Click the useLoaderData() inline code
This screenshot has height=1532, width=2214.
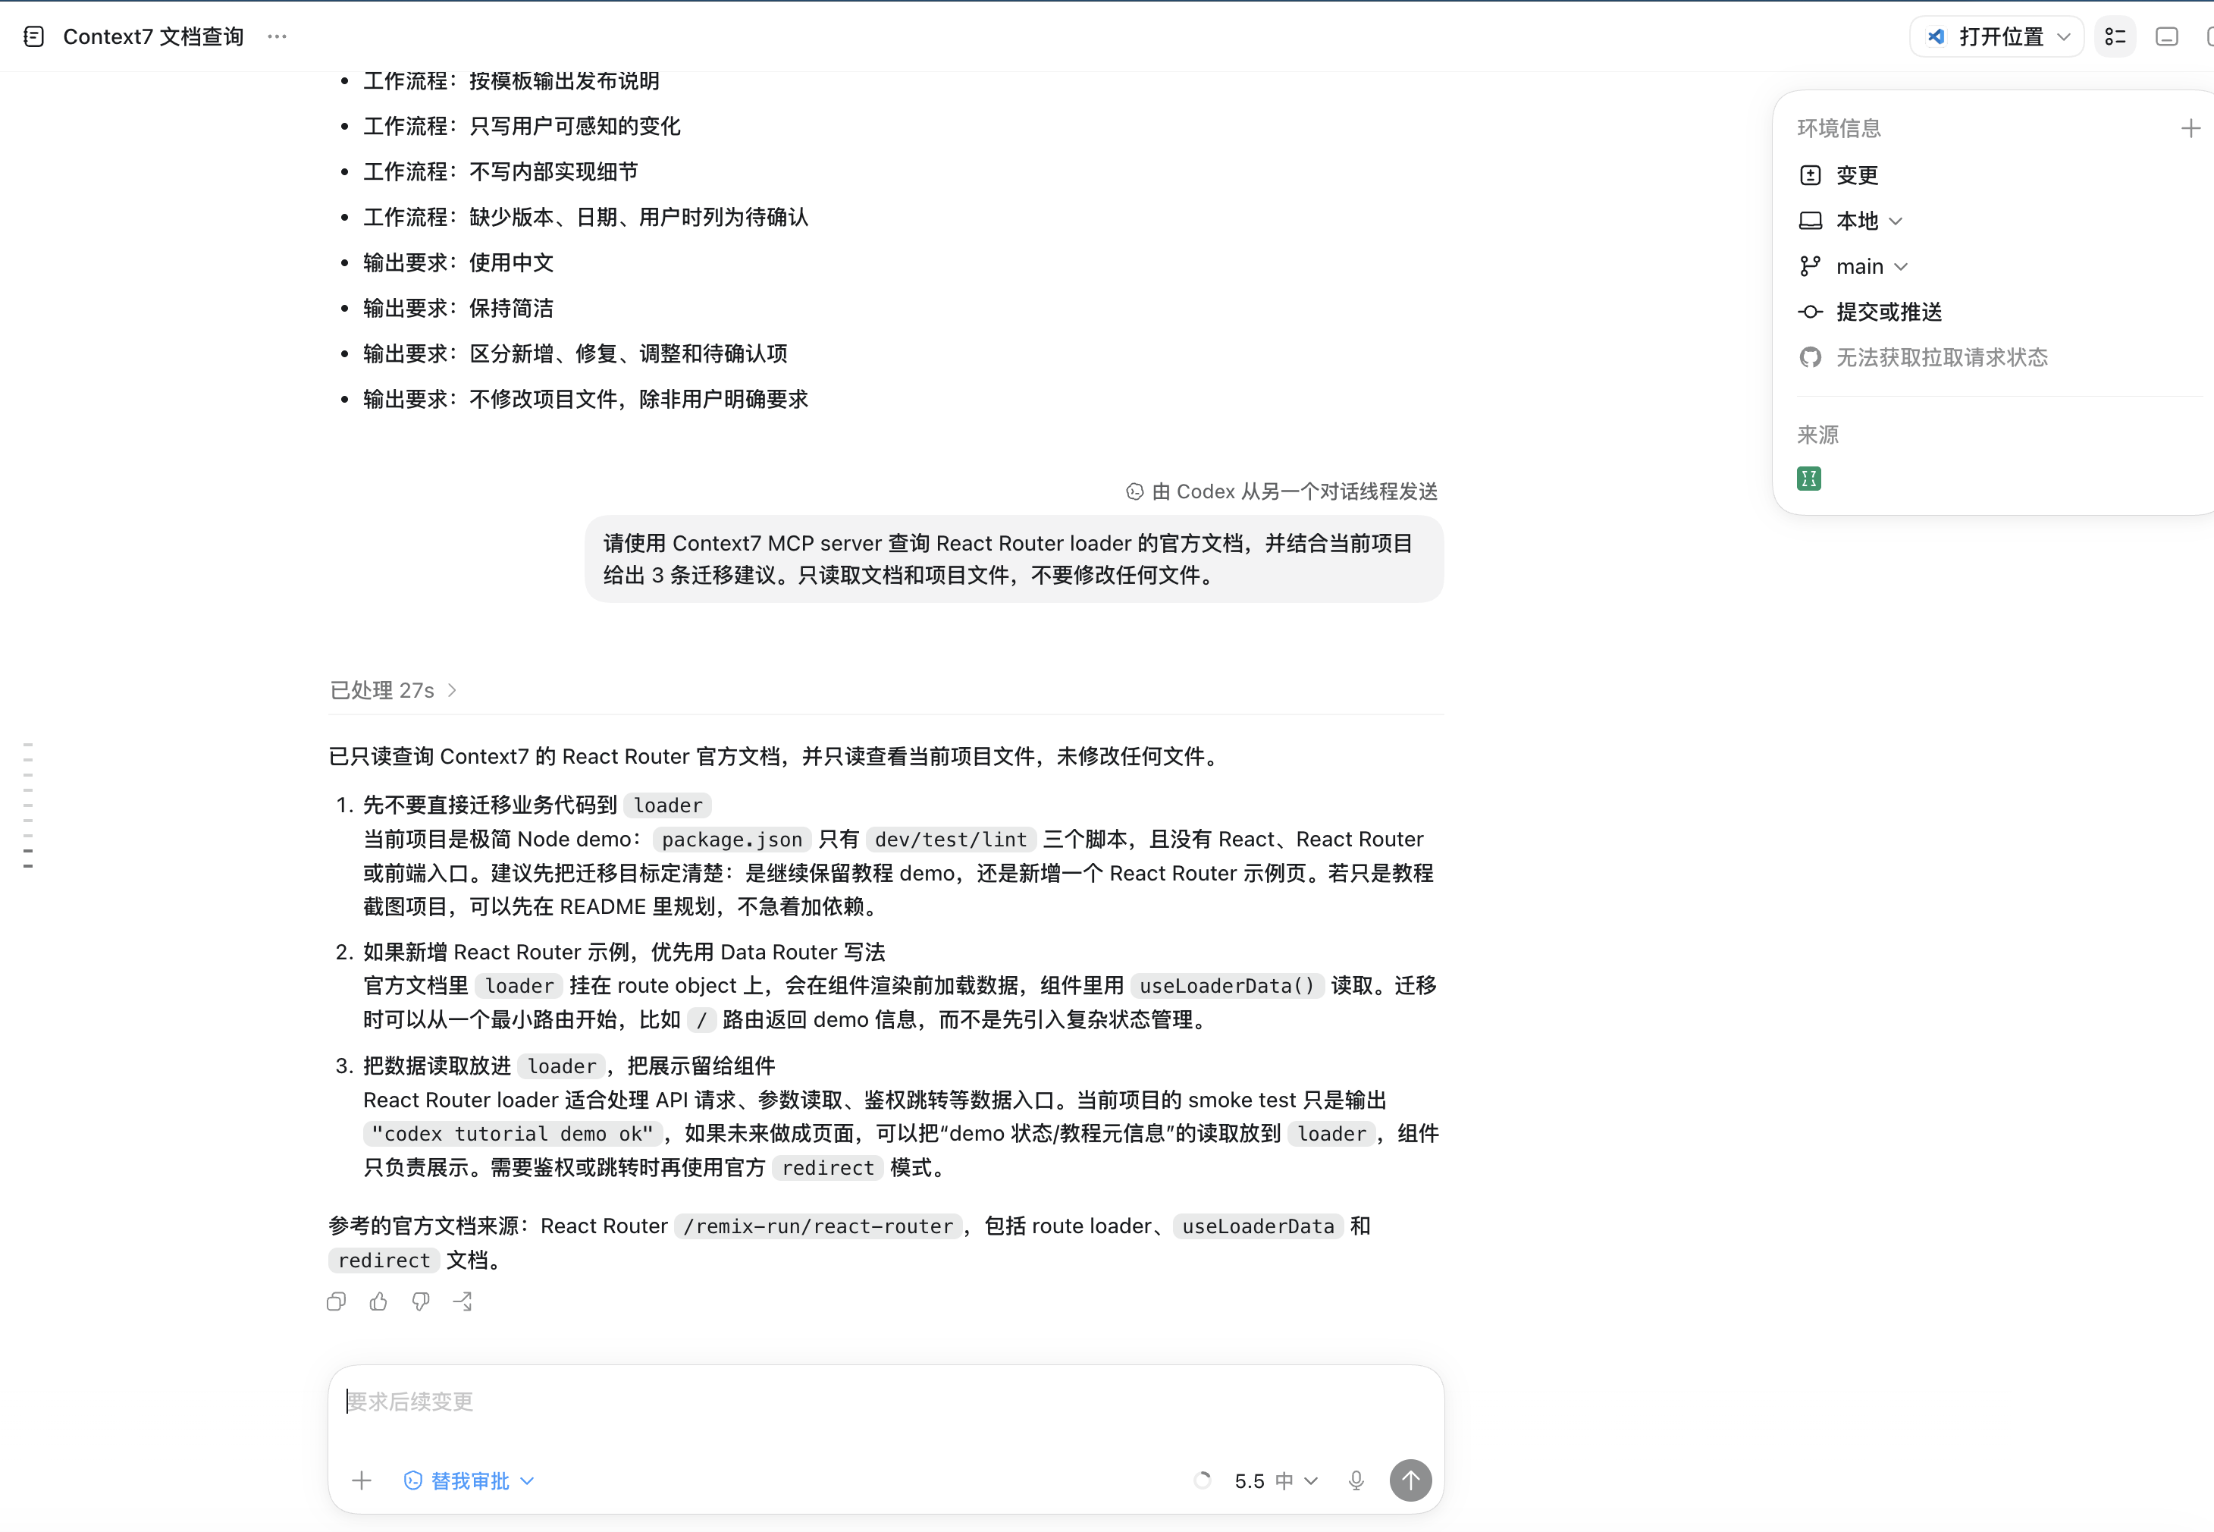click(x=1228, y=986)
